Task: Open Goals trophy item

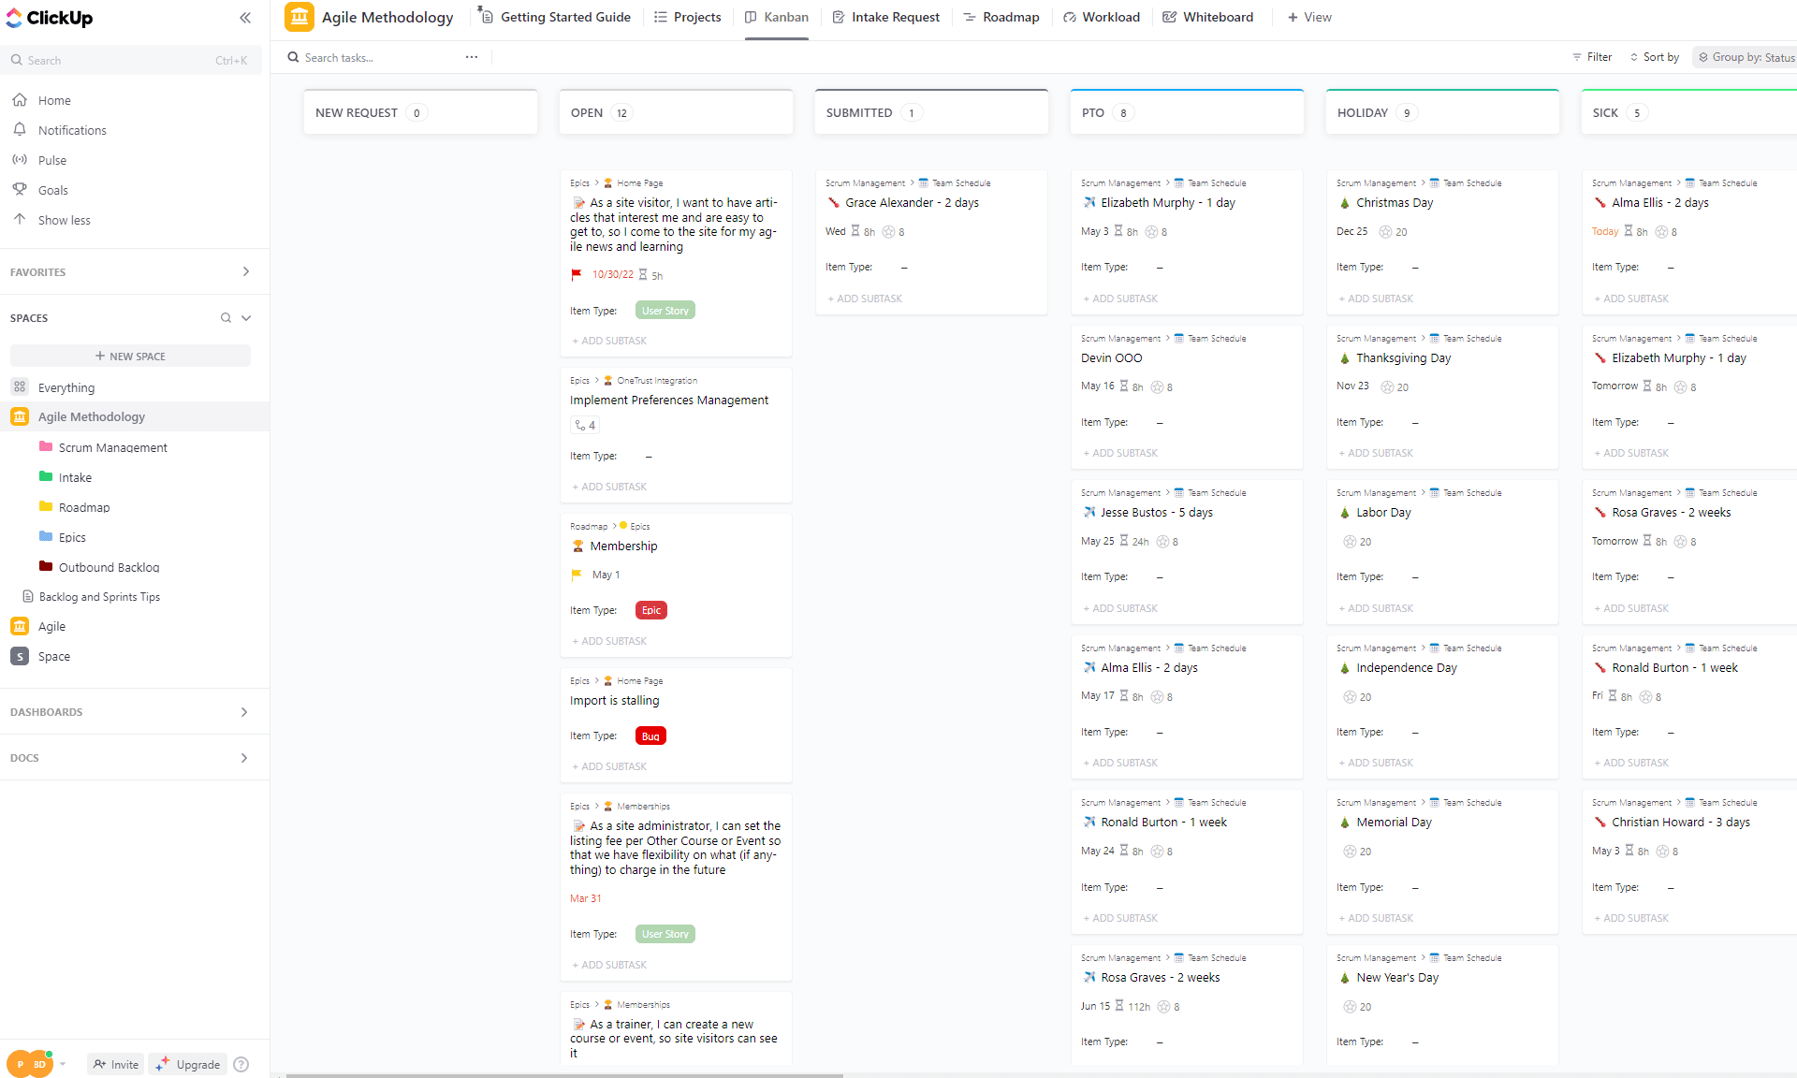Action: (x=20, y=190)
